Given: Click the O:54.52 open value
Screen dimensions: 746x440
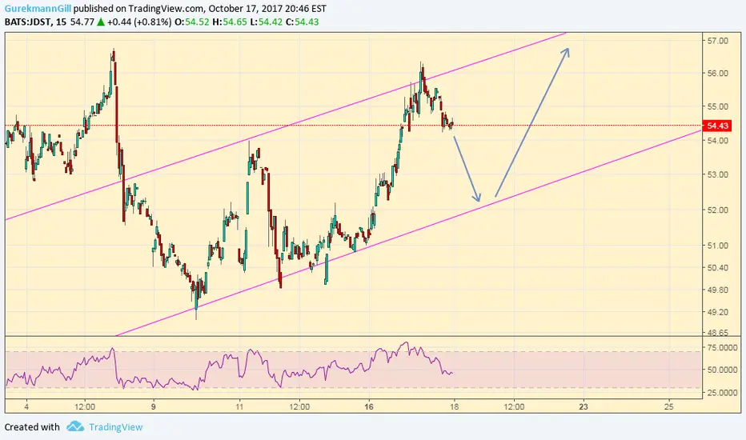Looking at the screenshot, I should (x=192, y=22).
